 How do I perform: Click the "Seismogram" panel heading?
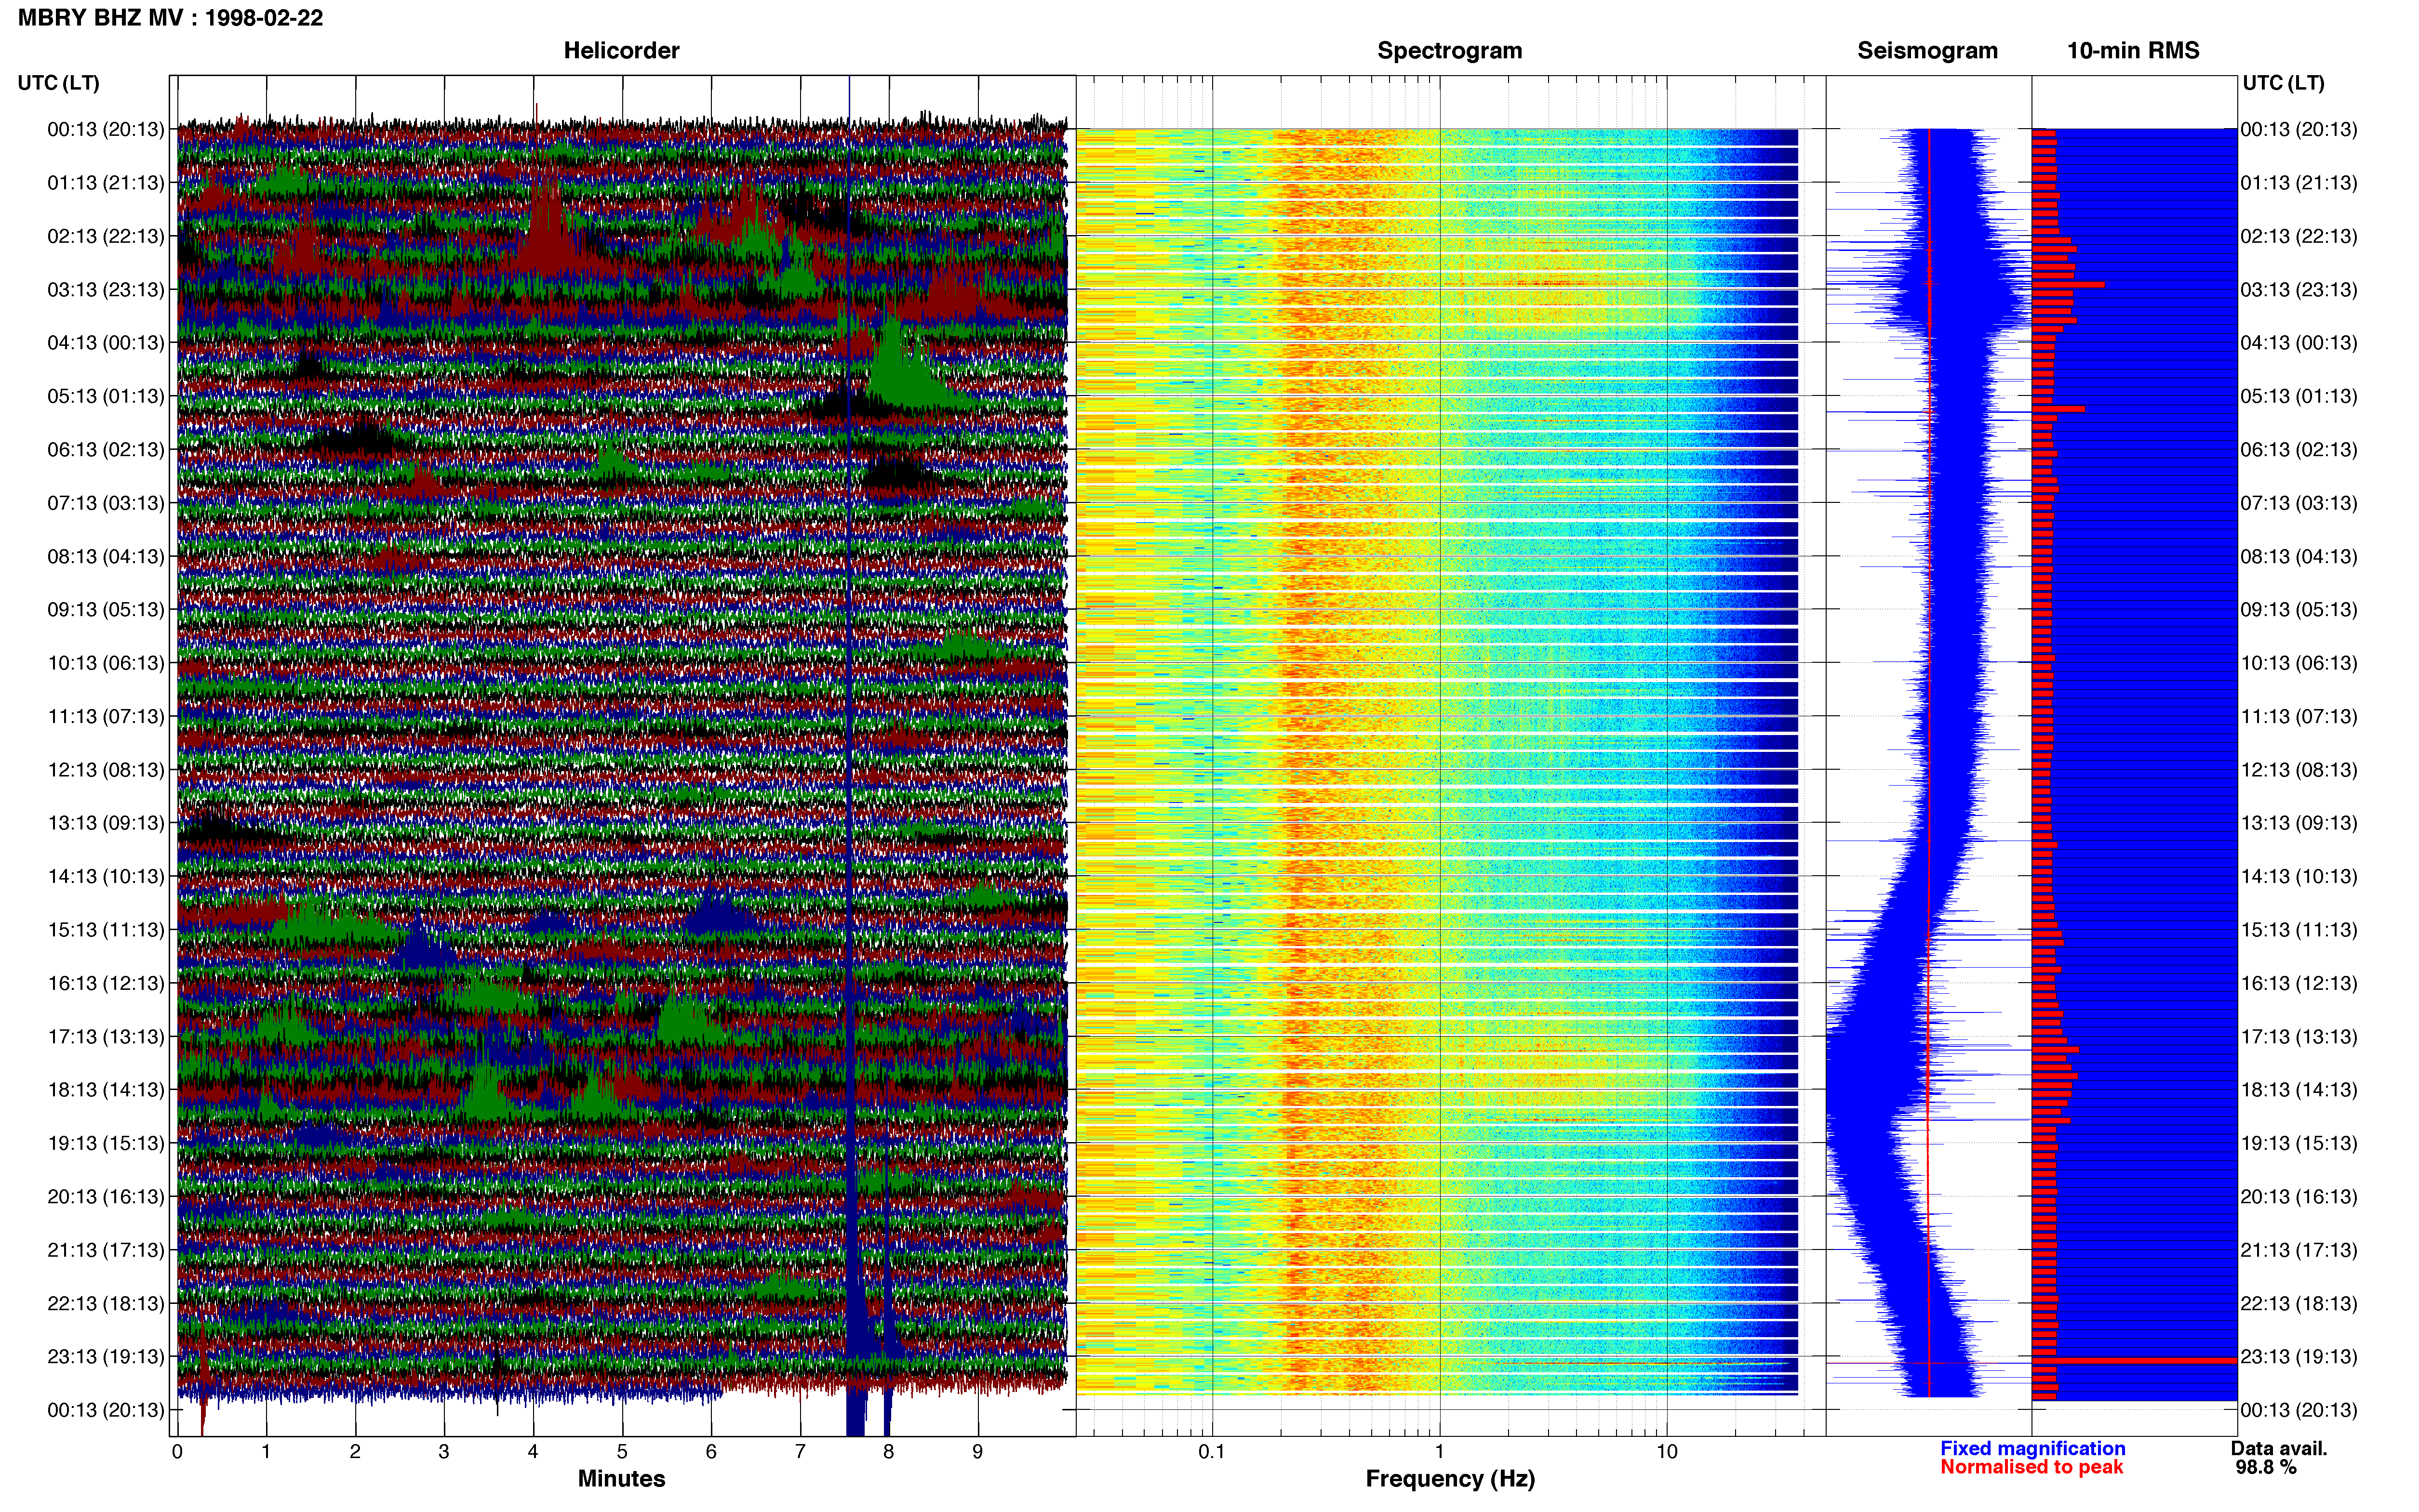(1927, 50)
